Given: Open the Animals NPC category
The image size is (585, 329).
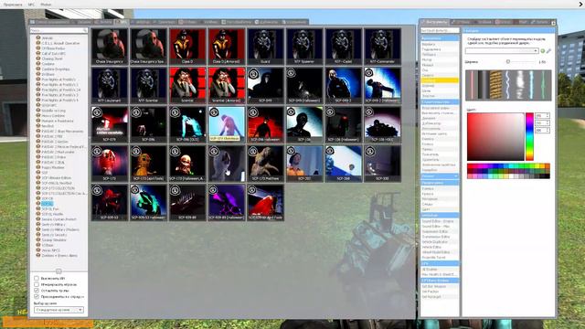Looking at the screenshot, I should [x=48, y=38].
